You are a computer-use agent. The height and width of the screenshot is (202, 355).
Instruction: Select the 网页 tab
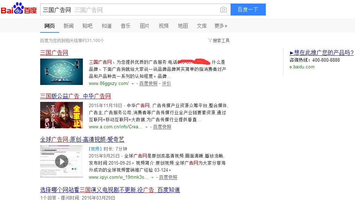[x=50, y=26]
